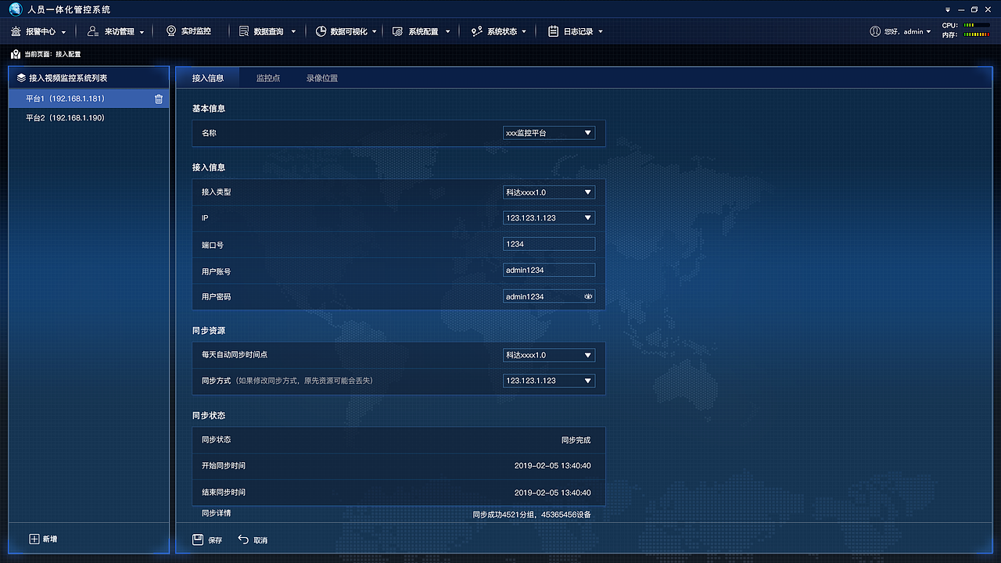This screenshot has width=1001, height=563.
Task: Click the title bar dropdown triangle icon
Action: [x=949, y=10]
